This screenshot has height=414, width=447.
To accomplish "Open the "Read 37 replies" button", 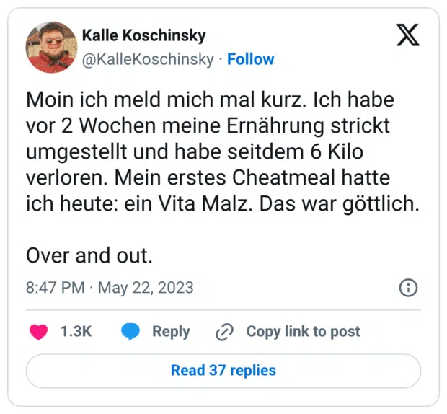I will tap(223, 371).
